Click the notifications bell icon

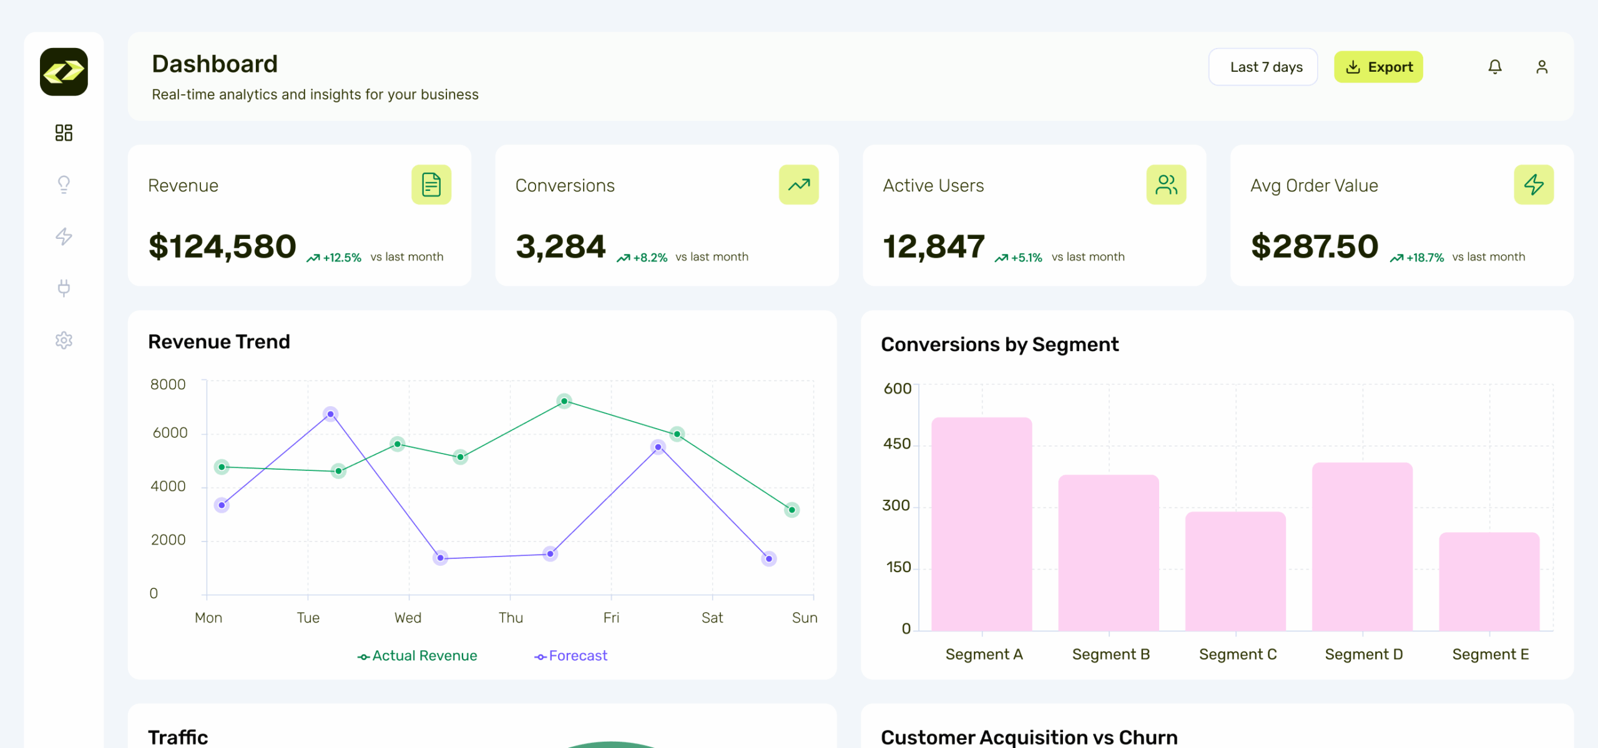(1494, 67)
